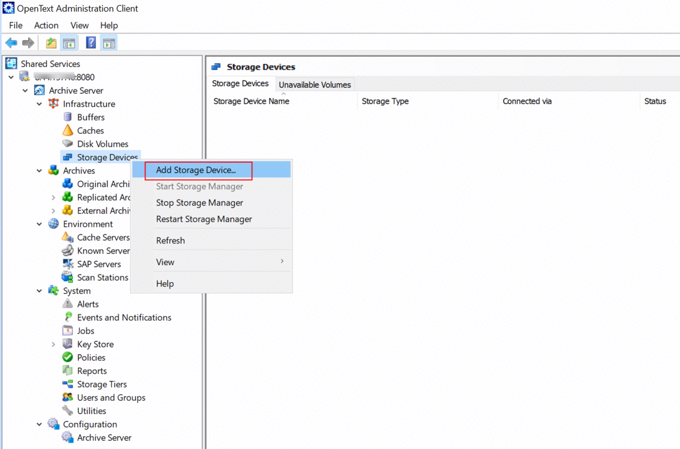Sort by Storage Type column header

(x=428, y=101)
